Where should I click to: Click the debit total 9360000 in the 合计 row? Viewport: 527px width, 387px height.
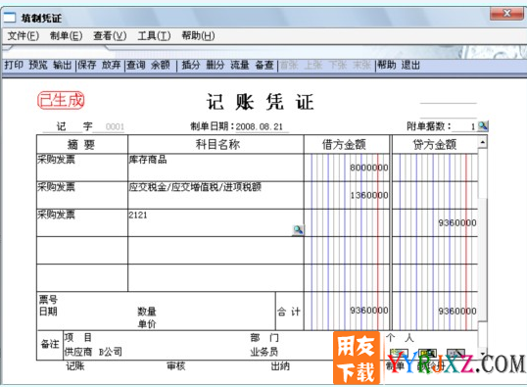(x=369, y=311)
